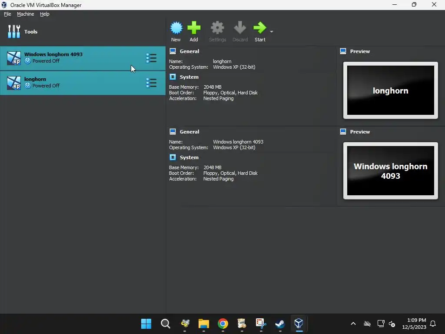Click the muted volume tray icon
The height and width of the screenshot is (334, 445).
(x=392, y=324)
